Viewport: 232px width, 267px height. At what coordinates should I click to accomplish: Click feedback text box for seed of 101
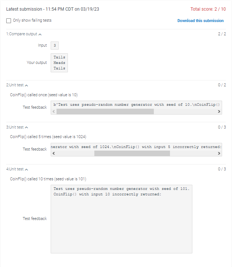122,219
